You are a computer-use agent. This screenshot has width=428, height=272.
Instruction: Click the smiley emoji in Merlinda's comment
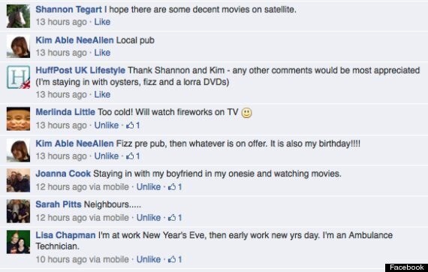click(246, 113)
